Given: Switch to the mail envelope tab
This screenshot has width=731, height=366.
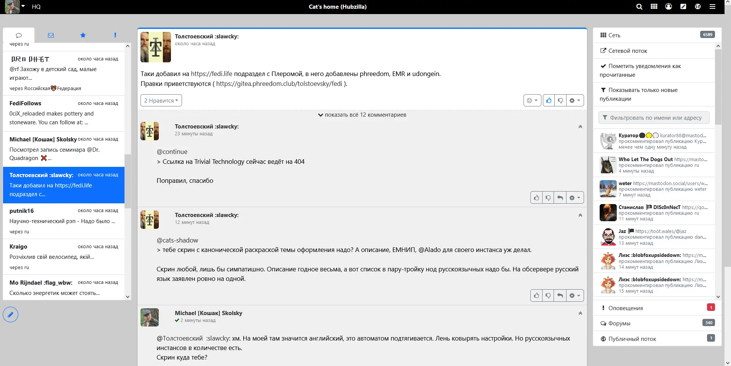Looking at the screenshot, I should click(51, 35).
